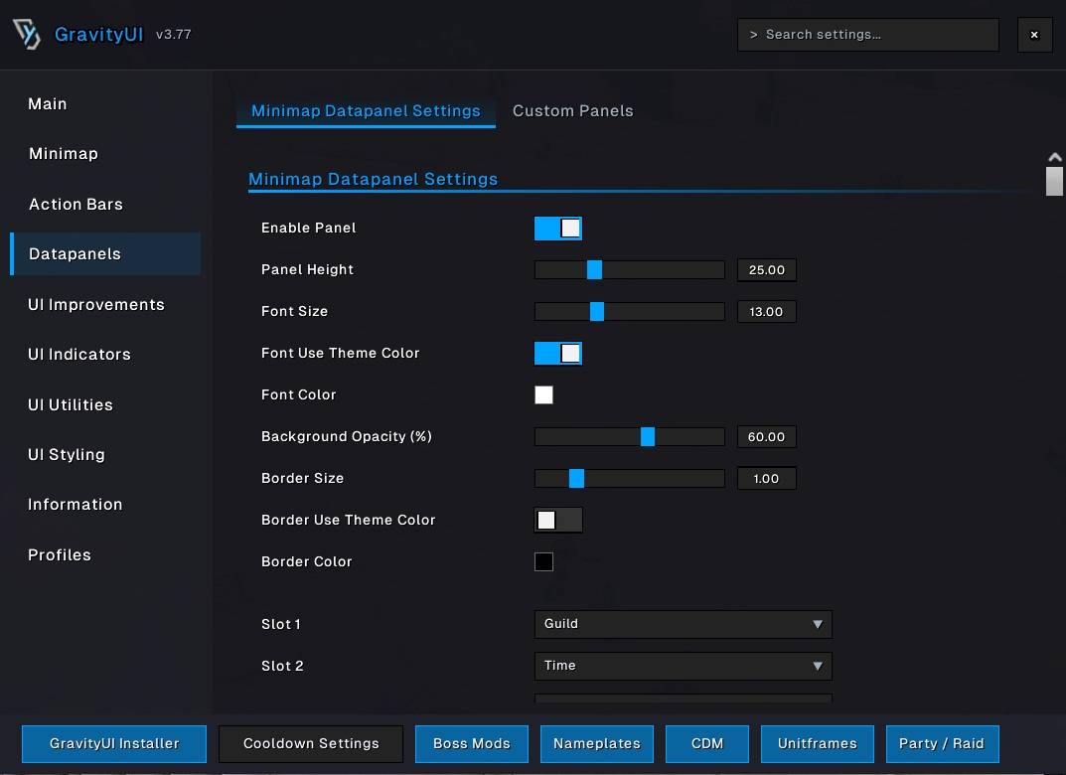
Task: Switch to the Custom Panels tab
Action: (572, 111)
